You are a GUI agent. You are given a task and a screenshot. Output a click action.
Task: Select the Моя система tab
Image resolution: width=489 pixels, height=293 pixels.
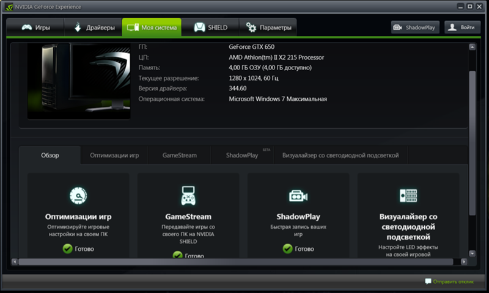[152, 27]
